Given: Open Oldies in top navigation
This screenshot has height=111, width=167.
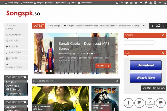Looking at the screenshot, I should coord(72,3).
